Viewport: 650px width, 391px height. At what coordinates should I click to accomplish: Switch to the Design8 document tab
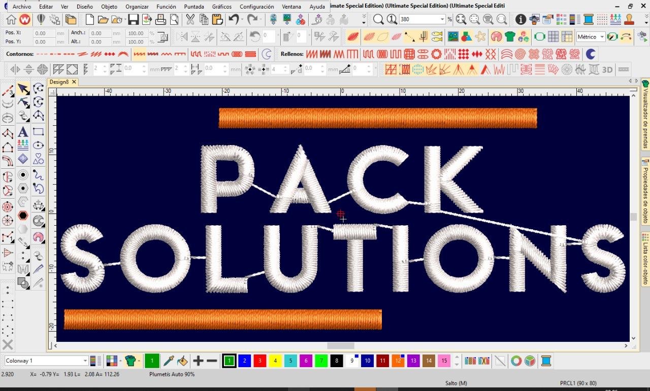(59, 82)
